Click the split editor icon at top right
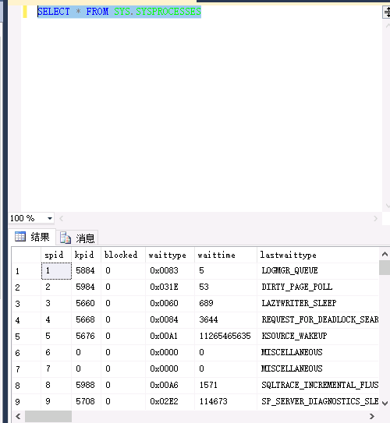Screen dimensions: 390x423 click(387, 12)
